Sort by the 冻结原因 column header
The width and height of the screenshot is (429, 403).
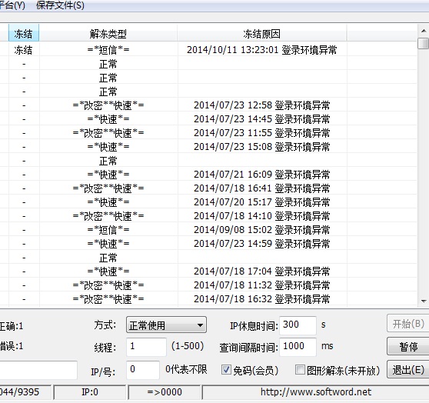[262, 33]
